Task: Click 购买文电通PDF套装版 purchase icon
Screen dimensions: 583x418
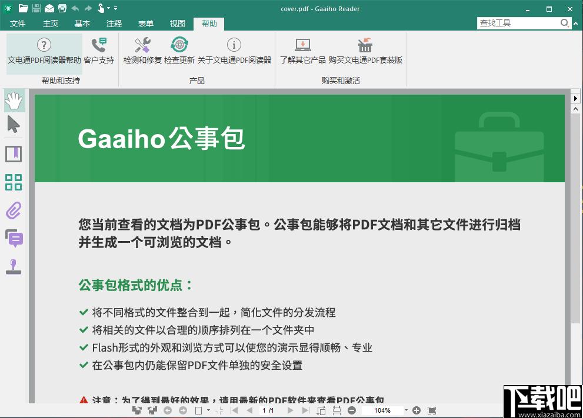Action: pyautogui.click(x=365, y=45)
